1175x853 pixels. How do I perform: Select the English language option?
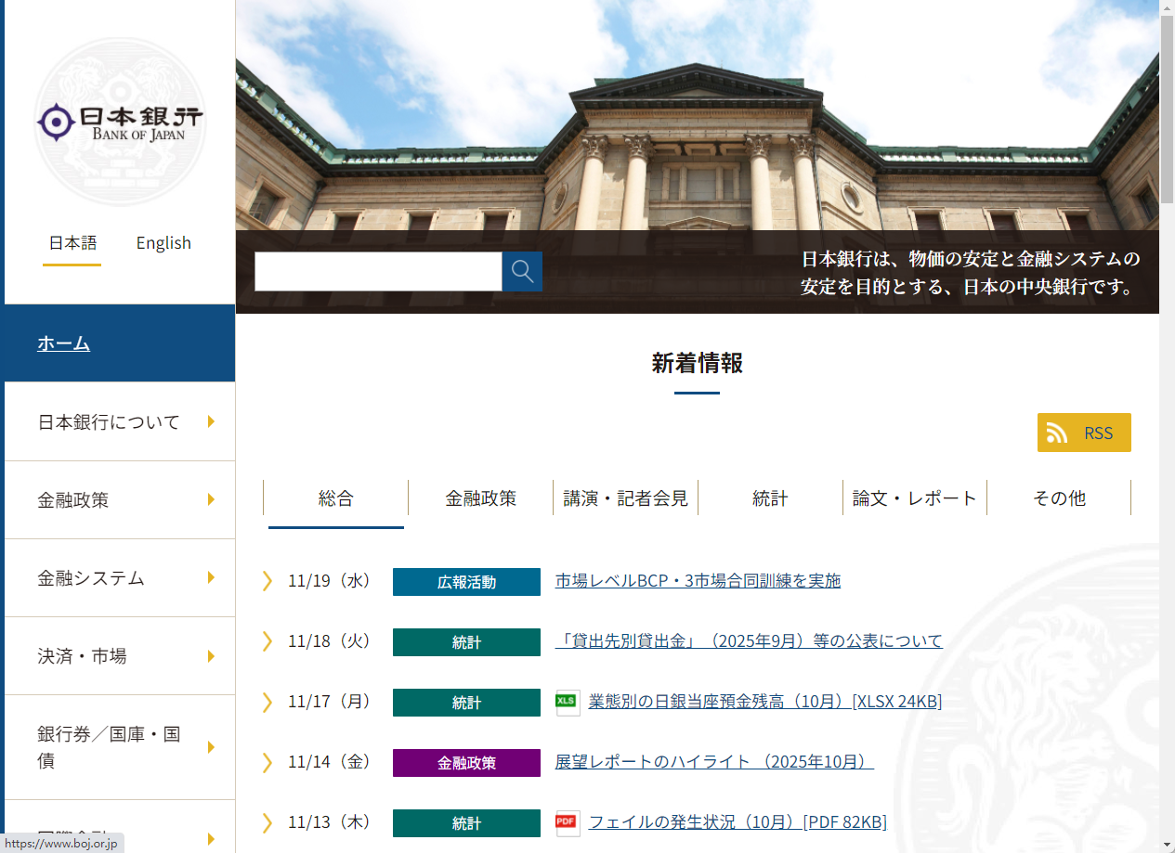point(163,243)
